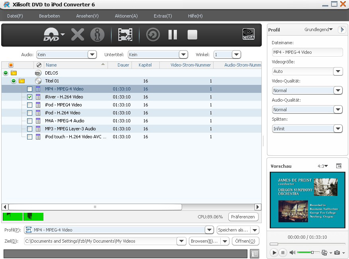Image resolution: width=349 pixels, height=259 pixels.
Task: Click the preview volume slider
Action: pyautogui.click(x=308, y=252)
